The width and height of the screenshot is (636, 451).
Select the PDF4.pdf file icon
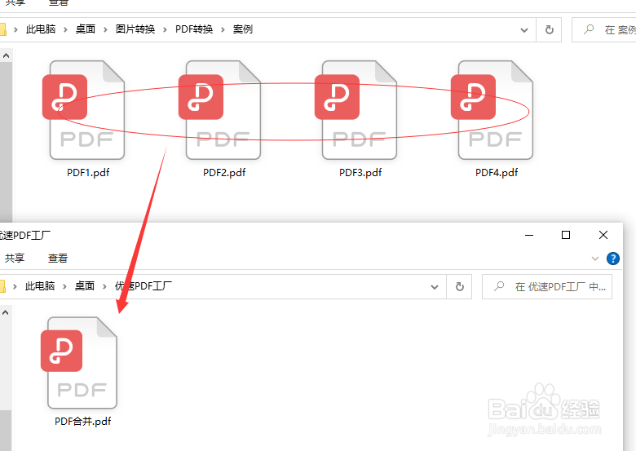(492, 110)
